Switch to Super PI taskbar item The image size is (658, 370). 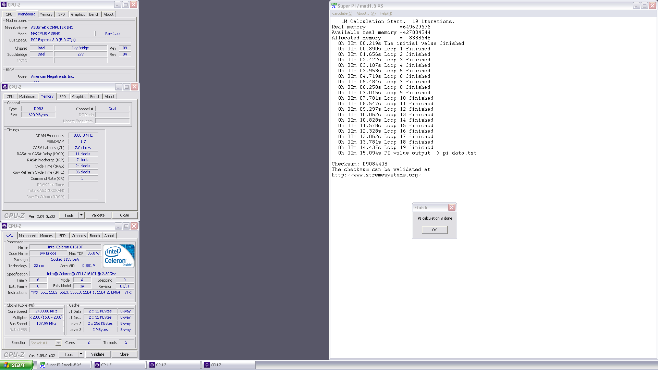click(x=64, y=365)
